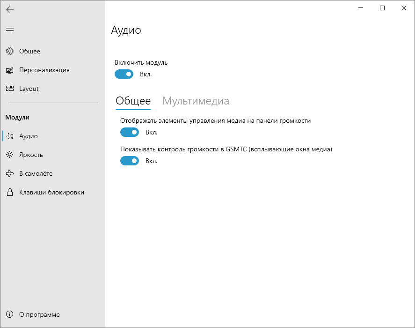Collapse the hamburger navigation menu
Screen dimensions: 415x328
[x=10, y=29]
